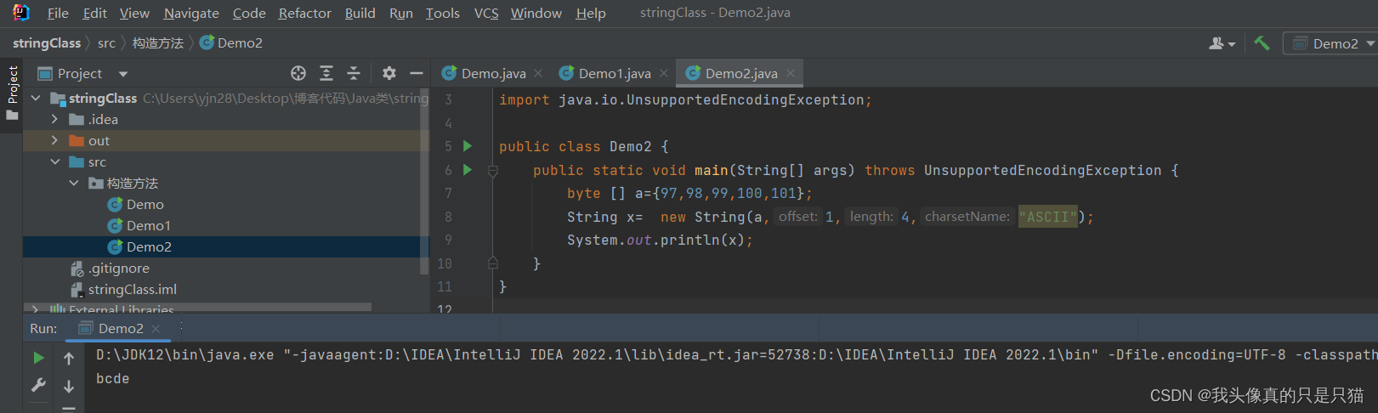The height and width of the screenshot is (413, 1378).
Task: Fold the main method at line 6
Action: (x=492, y=171)
